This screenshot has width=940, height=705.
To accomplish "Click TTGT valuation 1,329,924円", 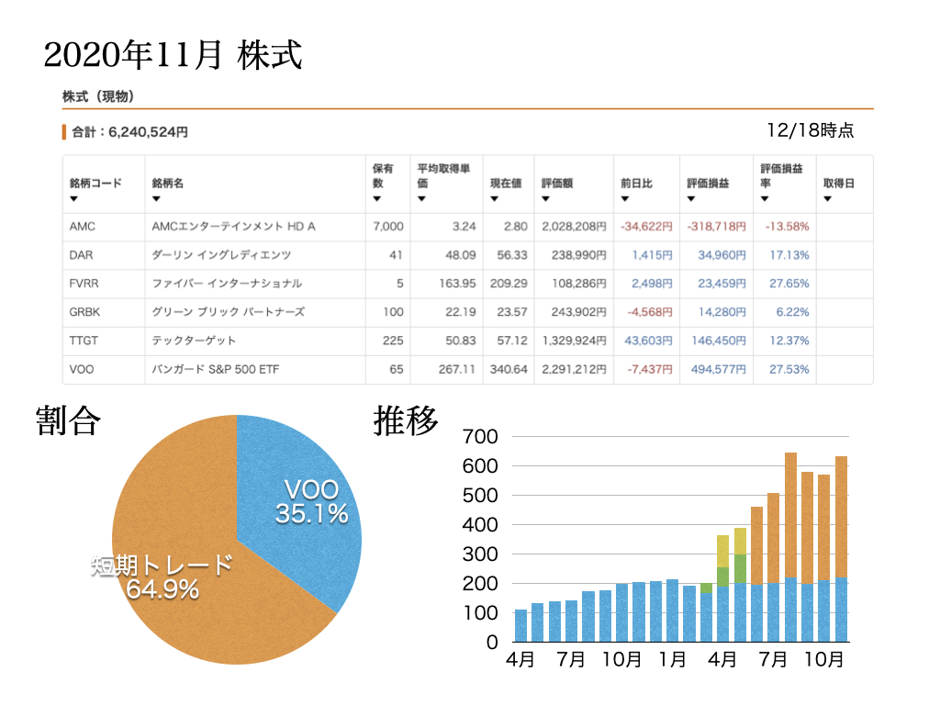I will pos(575,341).
